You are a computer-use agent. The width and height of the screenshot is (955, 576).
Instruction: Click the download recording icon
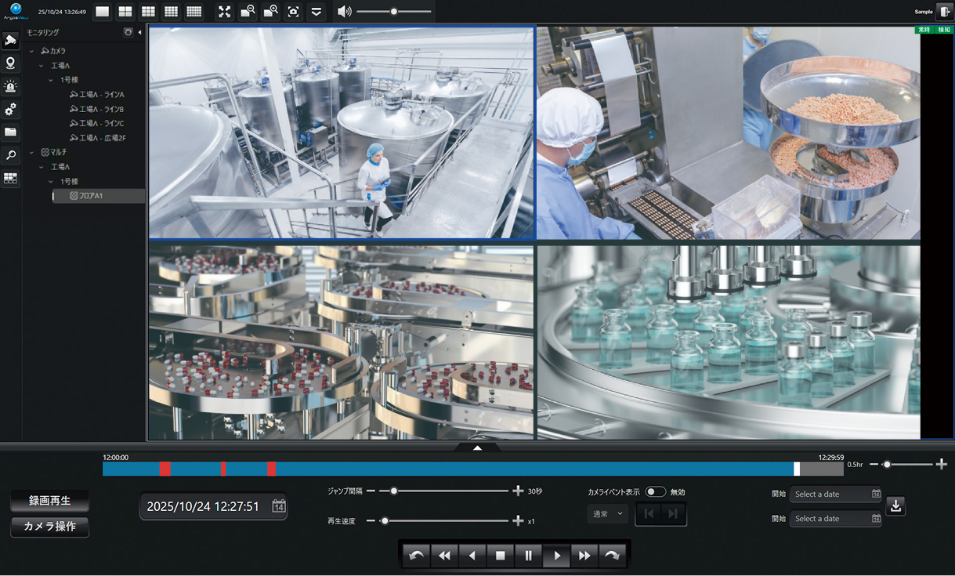click(895, 506)
